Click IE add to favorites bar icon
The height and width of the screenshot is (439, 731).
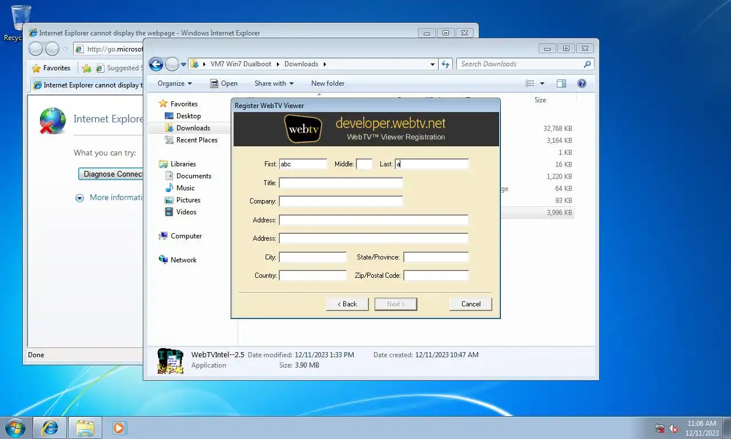[87, 68]
